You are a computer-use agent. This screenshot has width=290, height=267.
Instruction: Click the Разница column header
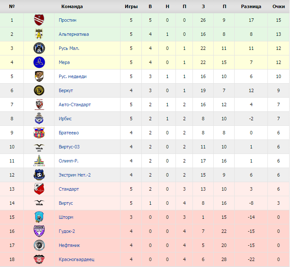coord(251,6)
